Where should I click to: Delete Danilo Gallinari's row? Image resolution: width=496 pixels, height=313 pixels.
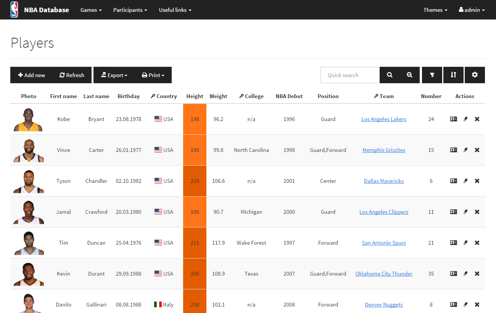point(477,305)
